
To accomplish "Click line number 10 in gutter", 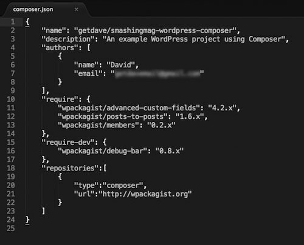I will (x=11, y=99).
